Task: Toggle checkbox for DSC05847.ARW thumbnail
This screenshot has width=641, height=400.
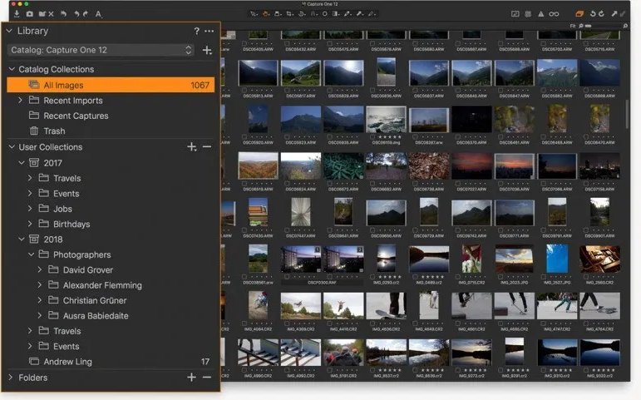Action: (x=500, y=91)
